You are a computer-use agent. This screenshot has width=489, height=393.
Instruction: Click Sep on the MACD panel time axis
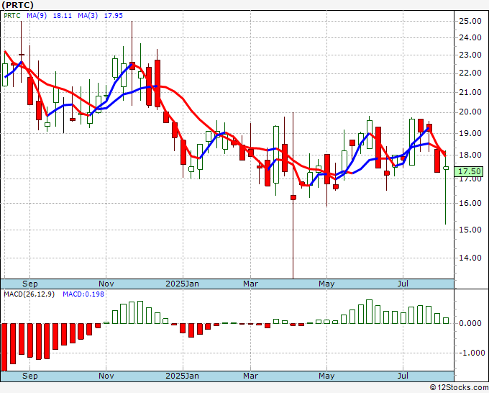pos(30,376)
